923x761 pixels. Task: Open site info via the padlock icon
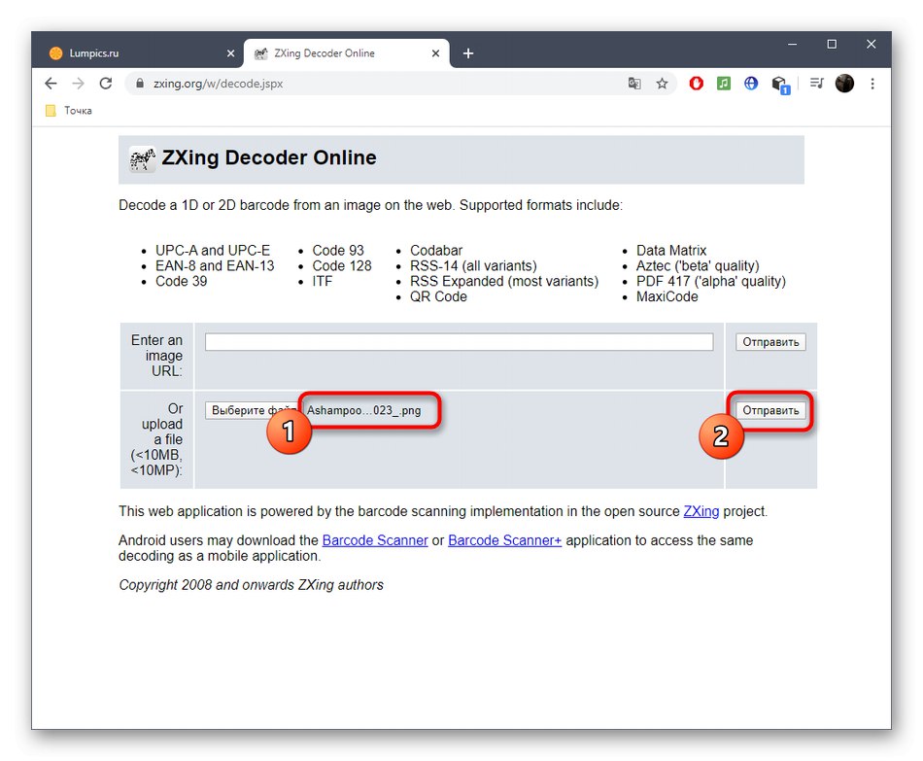tap(140, 84)
